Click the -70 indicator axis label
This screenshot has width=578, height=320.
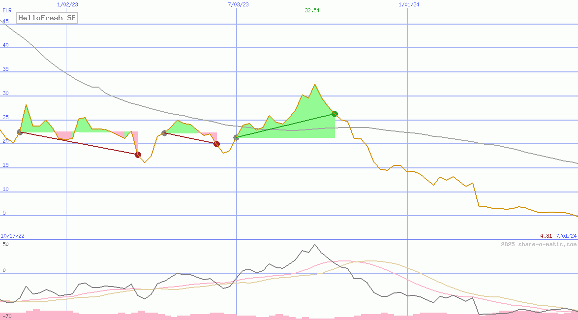pos(7,316)
